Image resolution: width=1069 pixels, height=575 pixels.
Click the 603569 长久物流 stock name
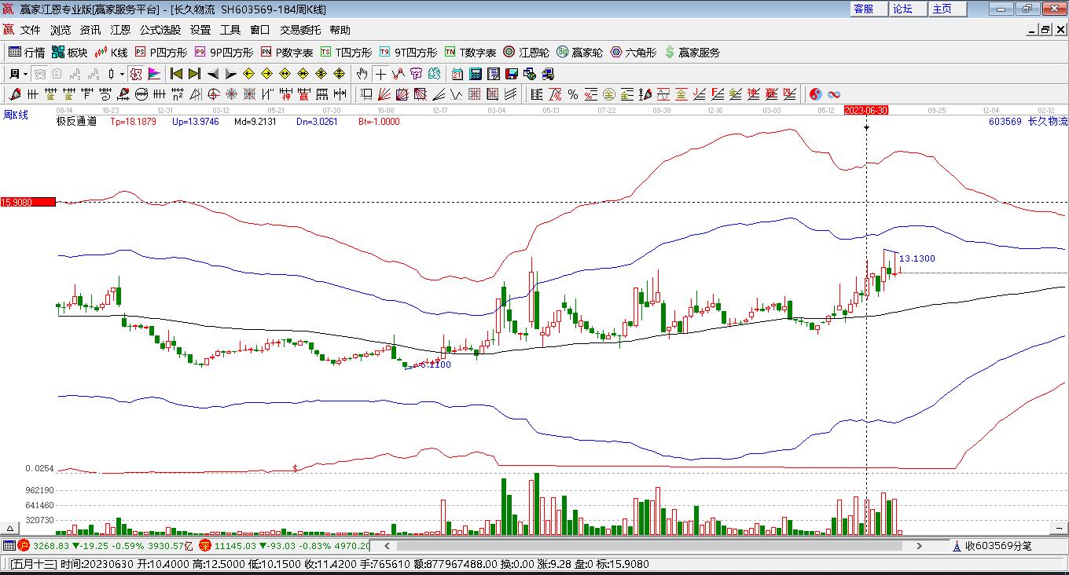[1028, 122]
